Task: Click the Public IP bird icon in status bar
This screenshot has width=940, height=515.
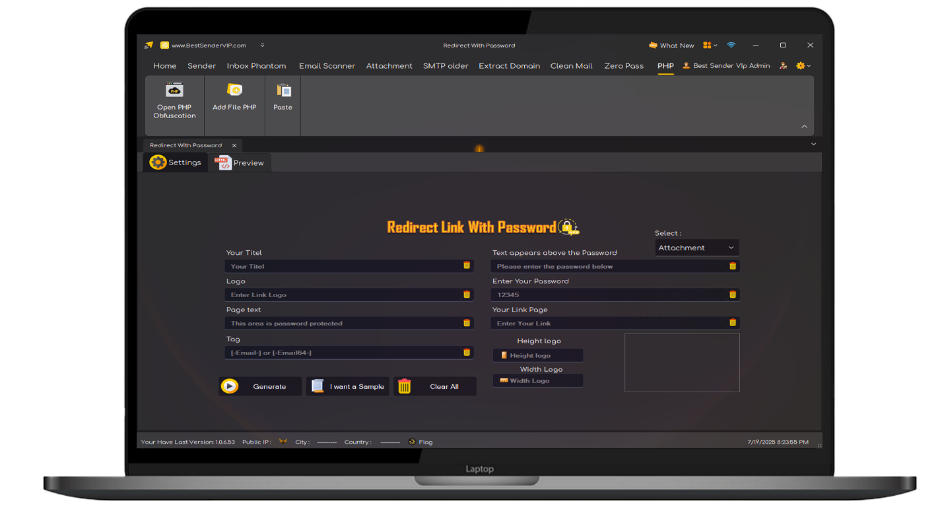Action: (283, 442)
